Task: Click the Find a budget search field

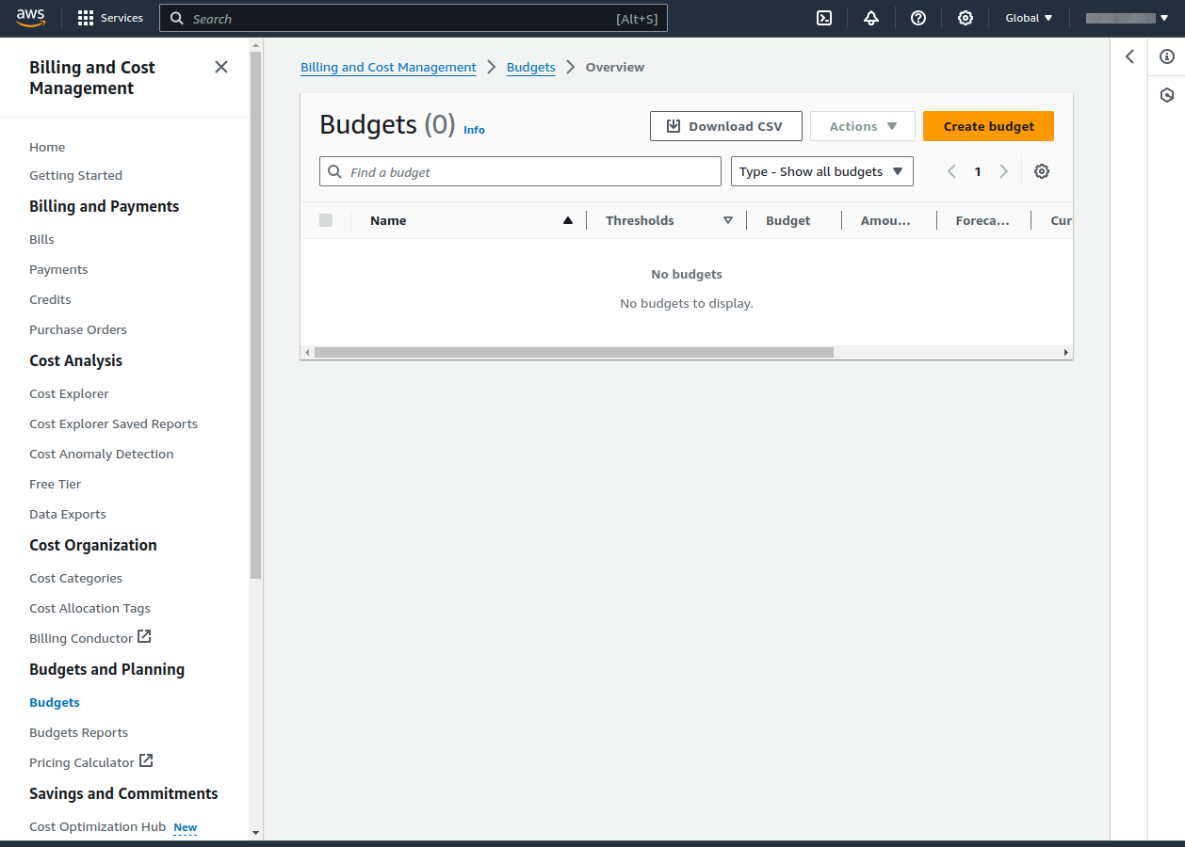Action: click(x=520, y=171)
